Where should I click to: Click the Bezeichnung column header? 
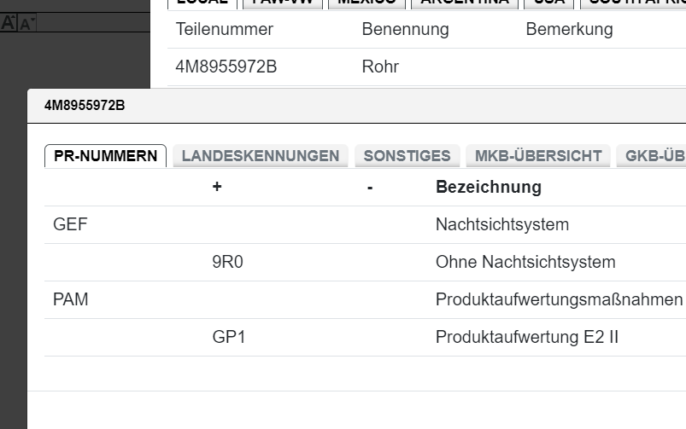pyautogui.click(x=488, y=187)
